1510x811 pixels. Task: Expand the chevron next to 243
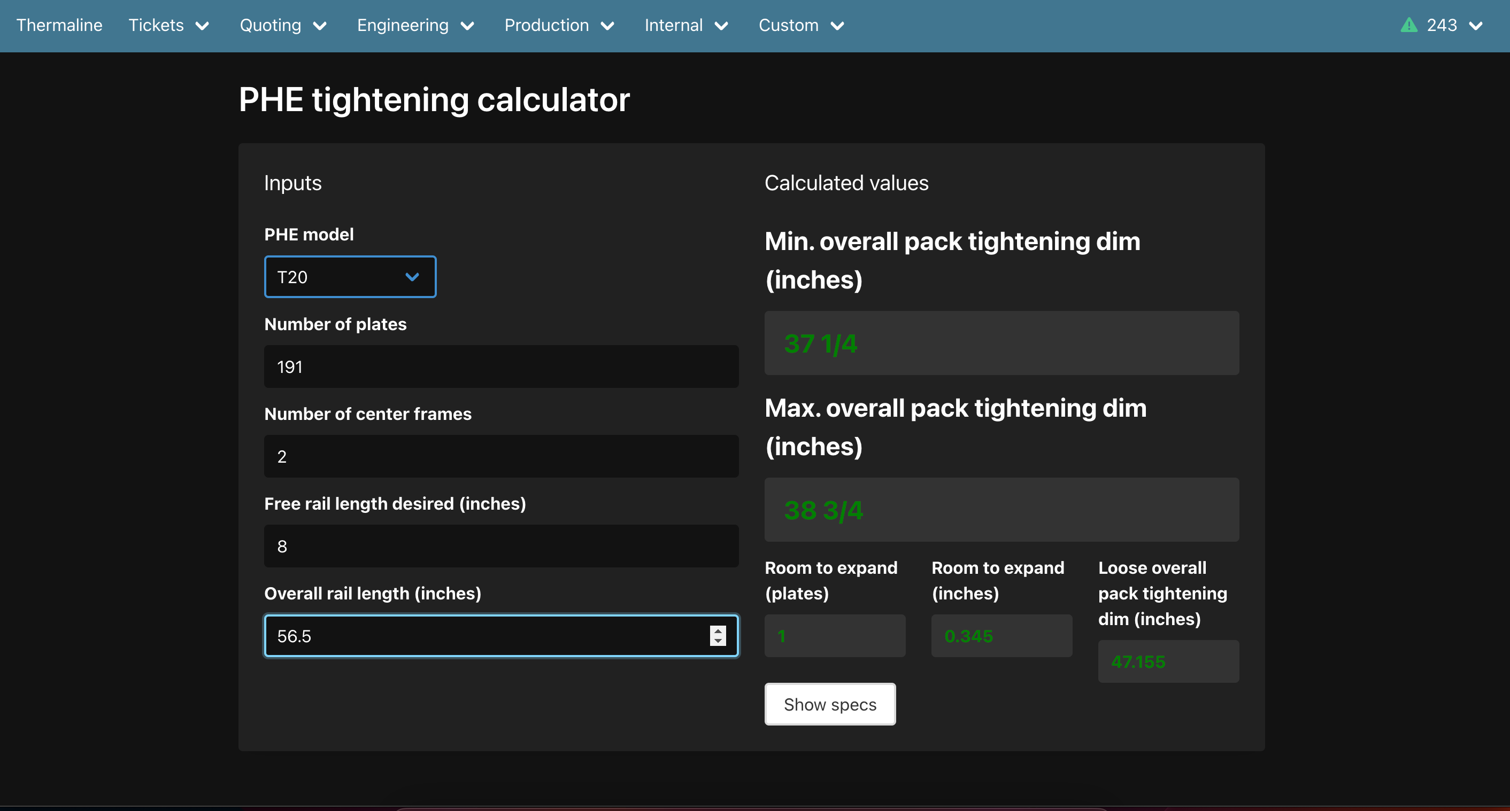[x=1475, y=26]
